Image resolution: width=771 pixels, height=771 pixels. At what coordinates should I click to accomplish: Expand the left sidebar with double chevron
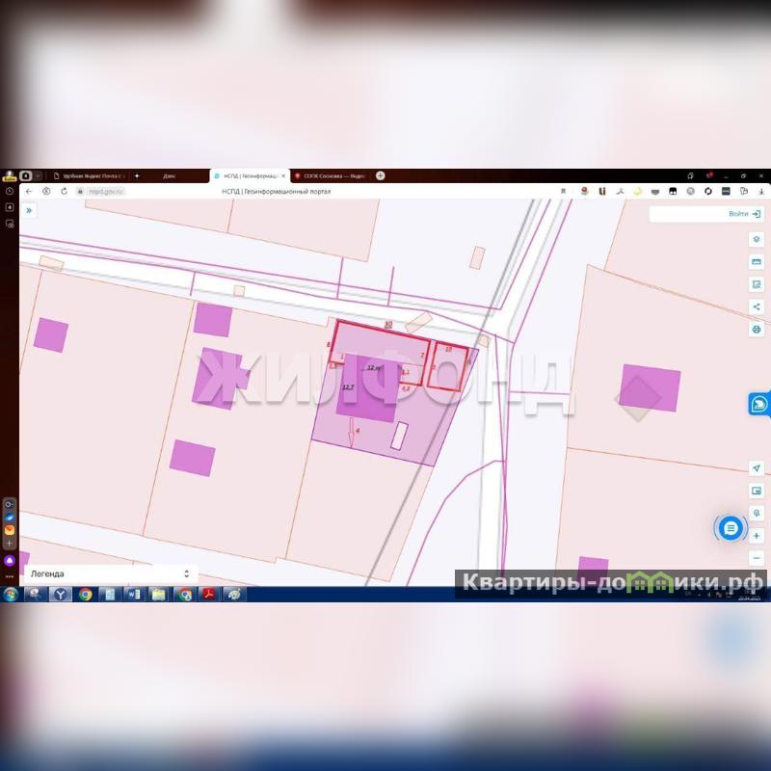tap(29, 210)
